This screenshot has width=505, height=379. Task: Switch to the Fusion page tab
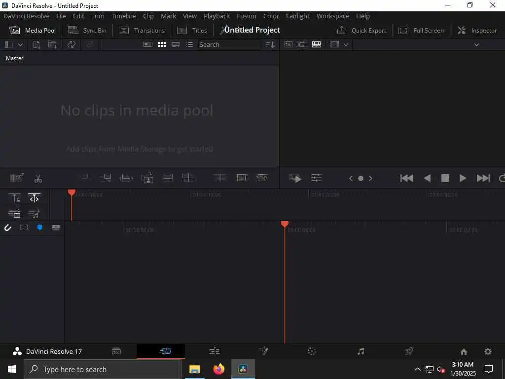click(263, 351)
